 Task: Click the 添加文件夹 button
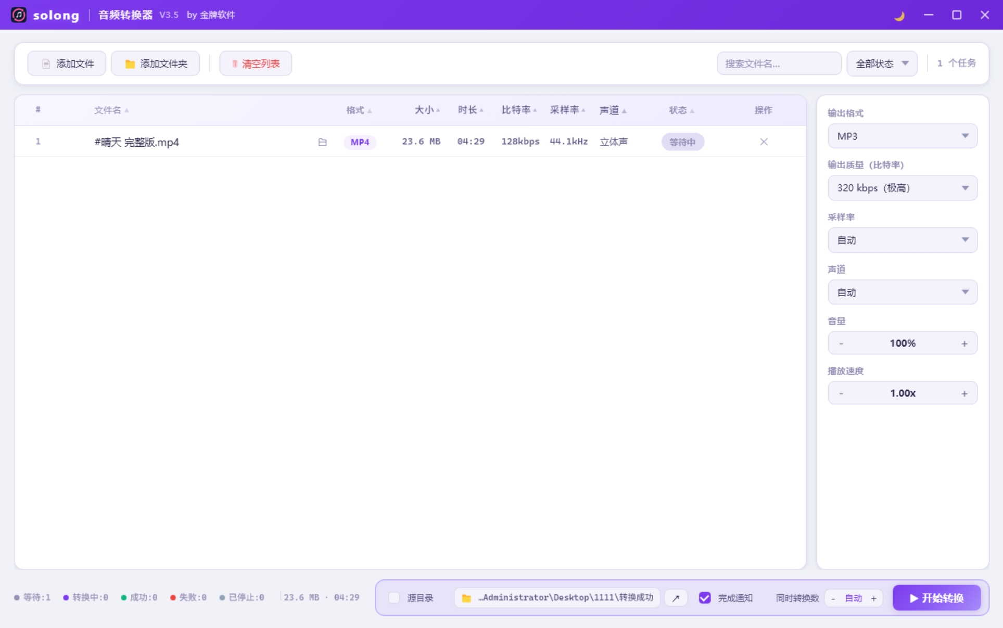(x=155, y=63)
